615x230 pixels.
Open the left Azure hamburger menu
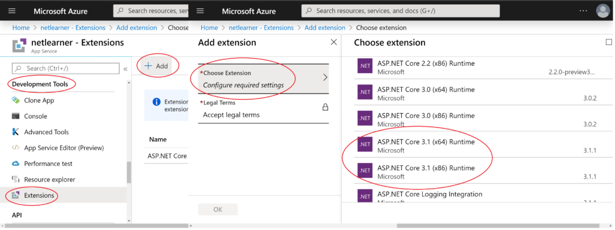click(12, 11)
